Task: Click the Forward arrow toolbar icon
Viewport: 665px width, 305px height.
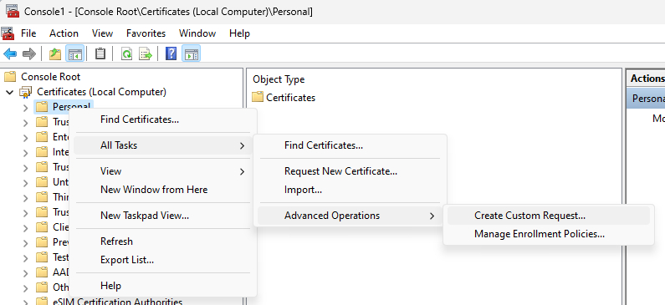Action: click(x=28, y=53)
